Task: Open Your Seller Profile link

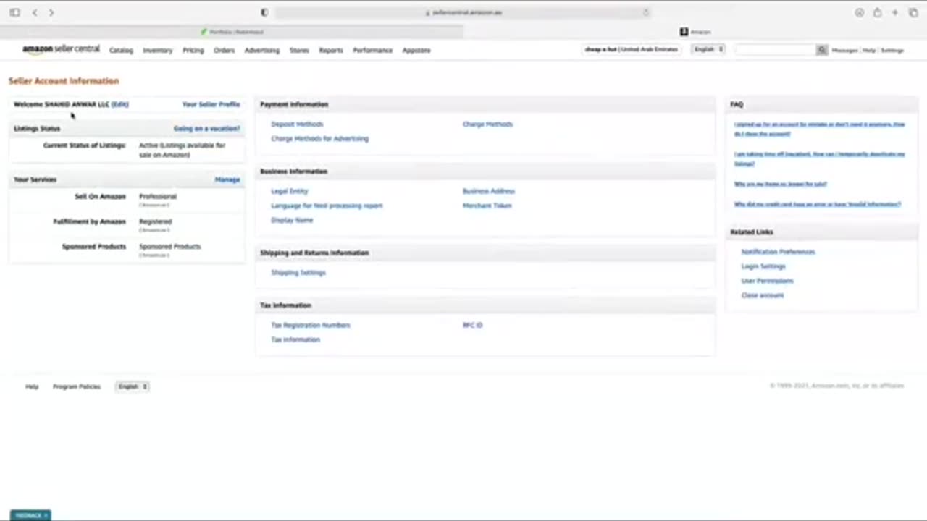Action: click(x=211, y=104)
